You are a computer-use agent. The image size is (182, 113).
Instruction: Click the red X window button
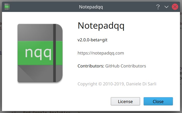(175, 7)
